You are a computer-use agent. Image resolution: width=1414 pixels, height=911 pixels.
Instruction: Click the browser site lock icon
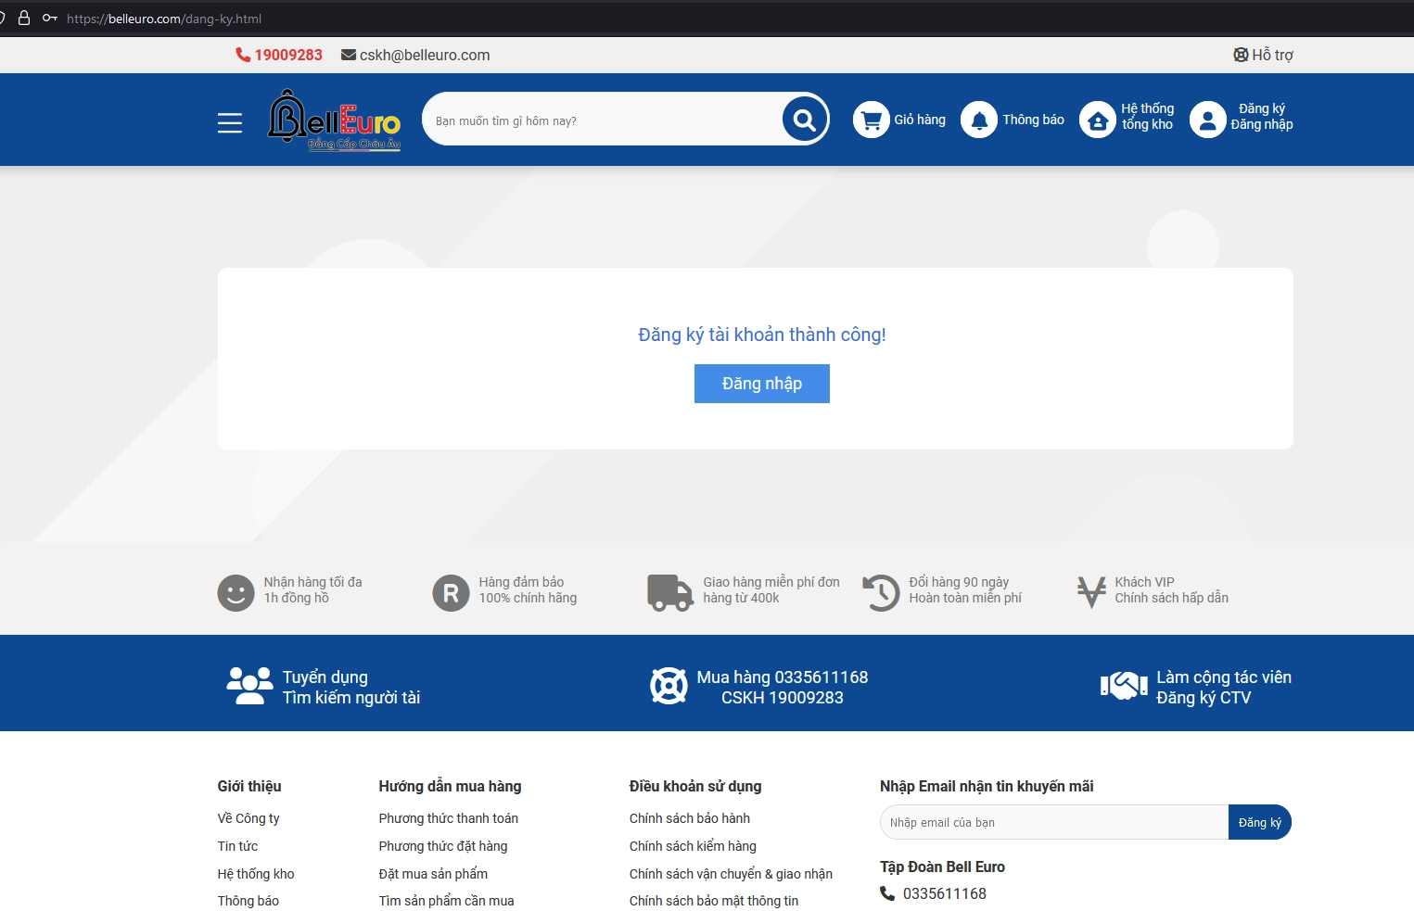pyautogui.click(x=24, y=18)
